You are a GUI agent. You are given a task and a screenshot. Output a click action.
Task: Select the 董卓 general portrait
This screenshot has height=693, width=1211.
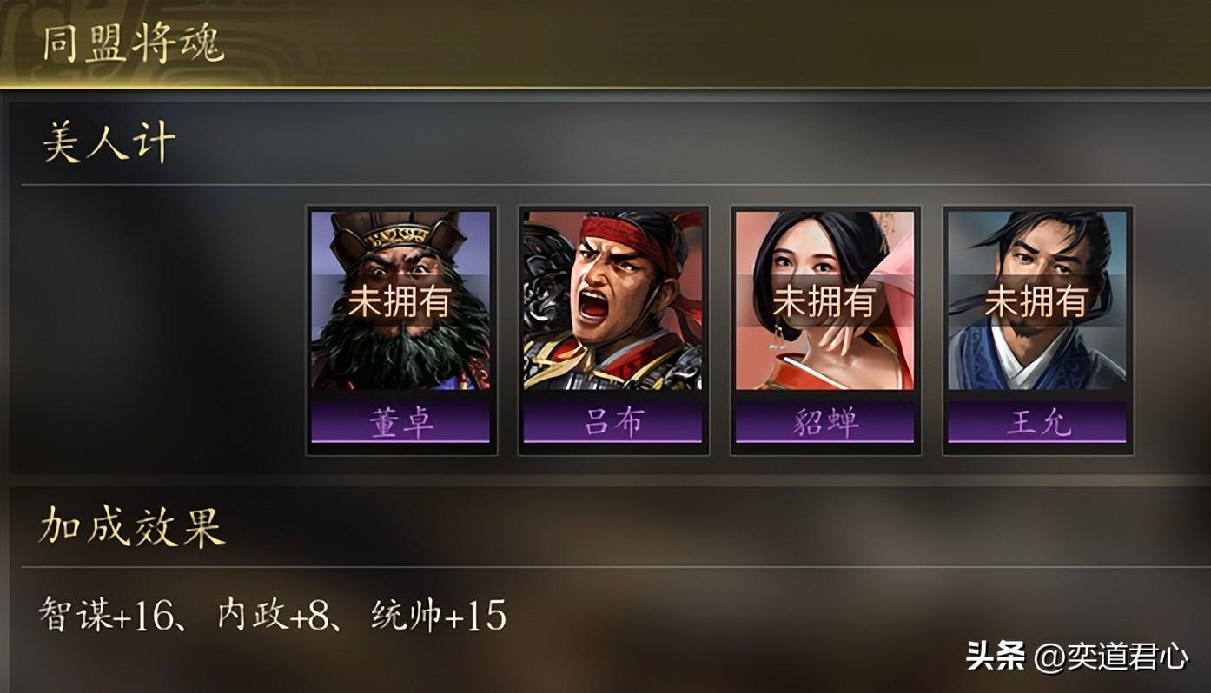400,300
